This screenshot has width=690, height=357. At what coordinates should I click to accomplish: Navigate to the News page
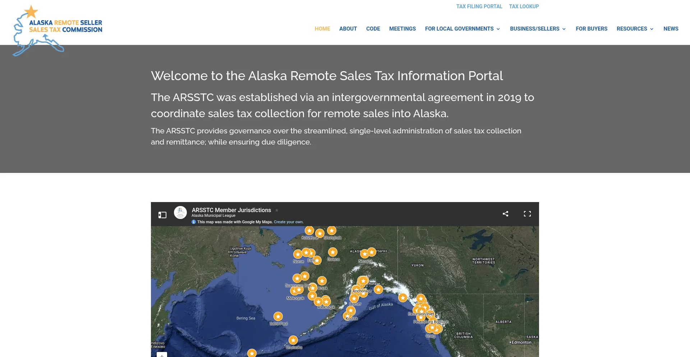click(671, 29)
